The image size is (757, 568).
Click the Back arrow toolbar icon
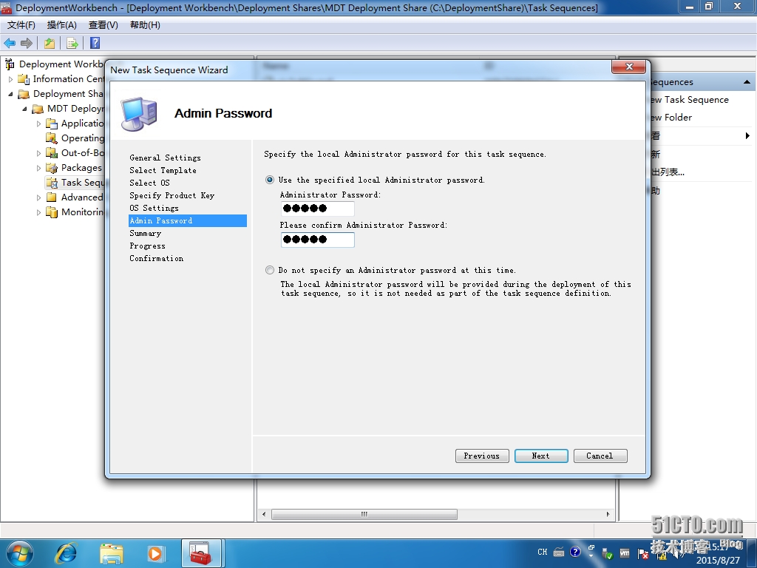click(10, 43)
